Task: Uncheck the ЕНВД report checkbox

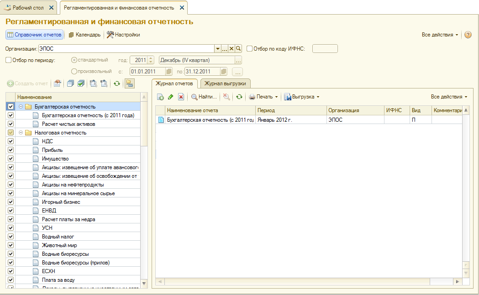Action: tap(11, 210)
